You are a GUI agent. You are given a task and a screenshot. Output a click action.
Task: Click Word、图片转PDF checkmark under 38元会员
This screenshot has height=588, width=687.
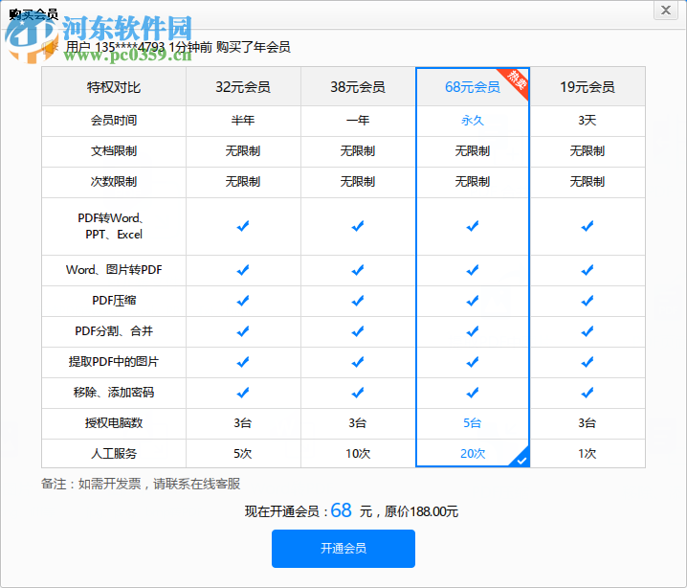click(358, 270)
